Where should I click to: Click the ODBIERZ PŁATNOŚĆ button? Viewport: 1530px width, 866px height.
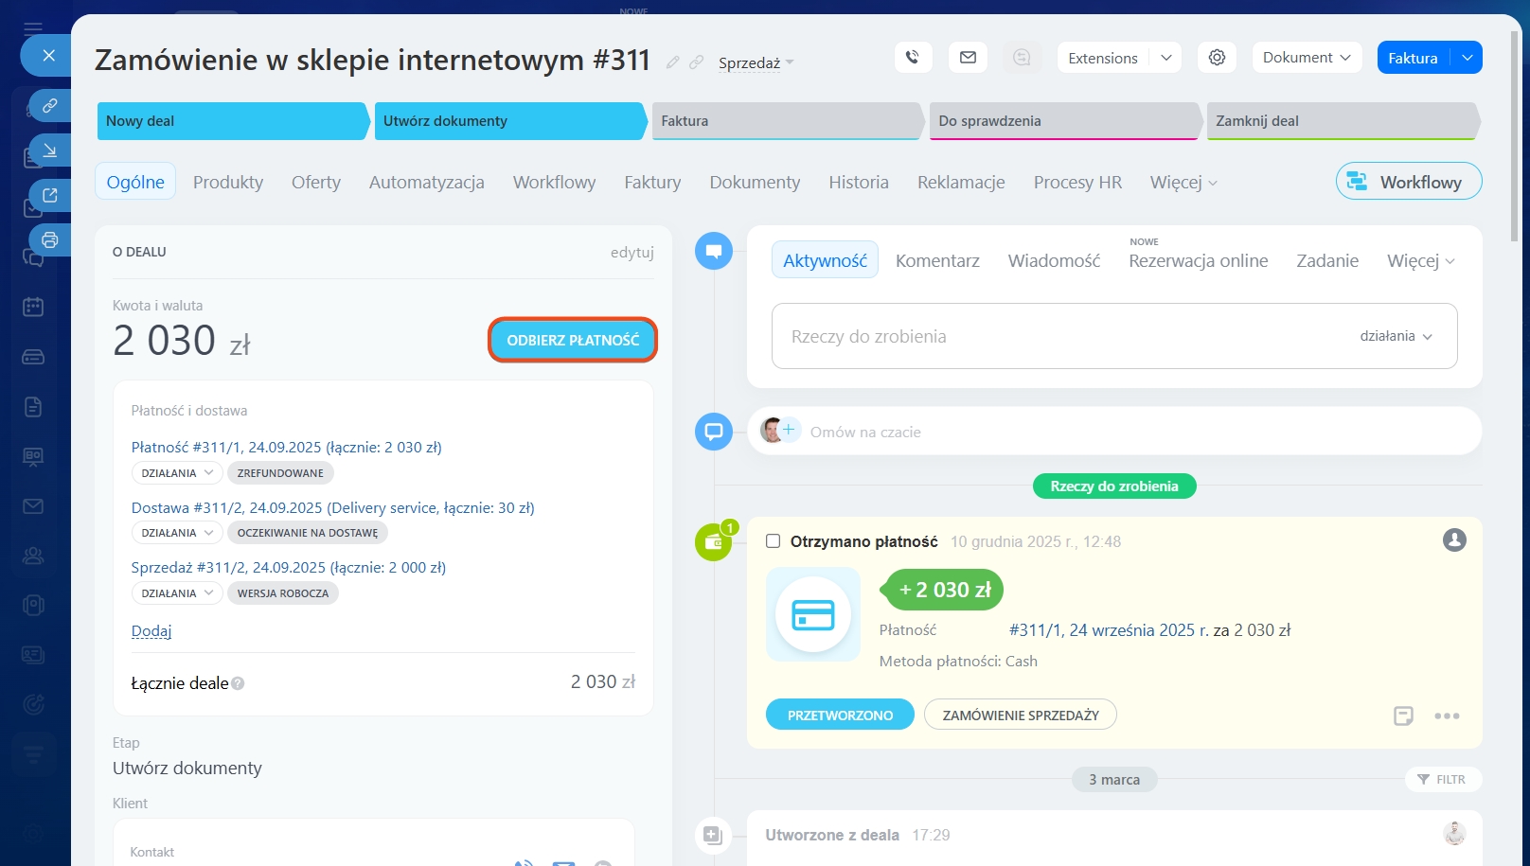(573, 341)
